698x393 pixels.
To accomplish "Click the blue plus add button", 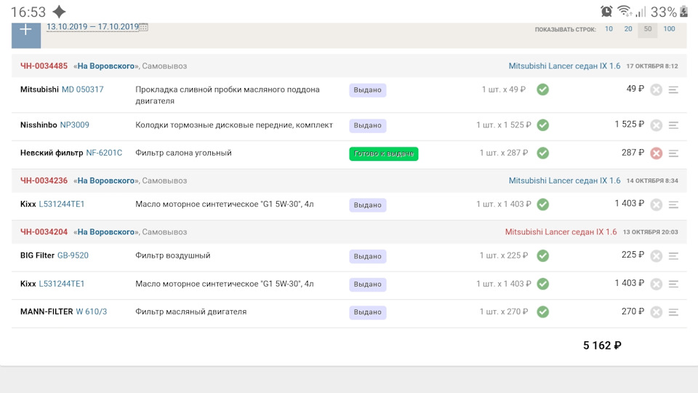I will click(26, 32).
